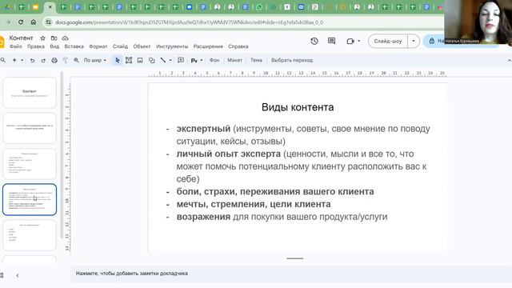512x288 pixels.
Task: Collapse the filmstrip with the arrow
Action: [x=18, y=275]
